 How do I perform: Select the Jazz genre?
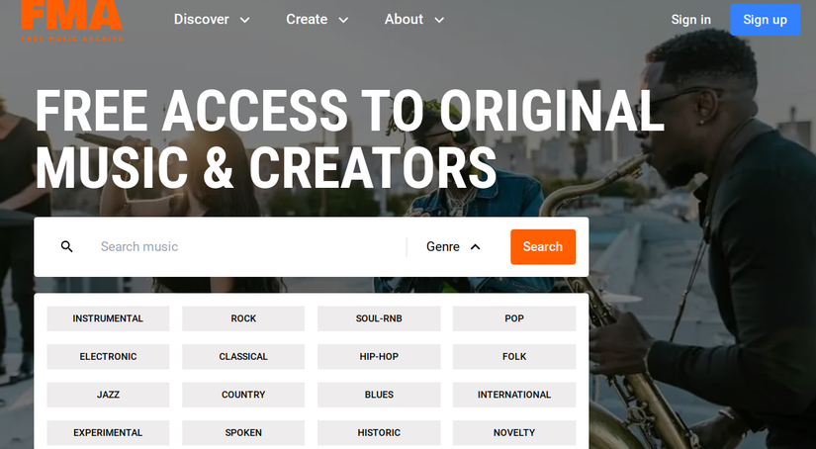108,395
